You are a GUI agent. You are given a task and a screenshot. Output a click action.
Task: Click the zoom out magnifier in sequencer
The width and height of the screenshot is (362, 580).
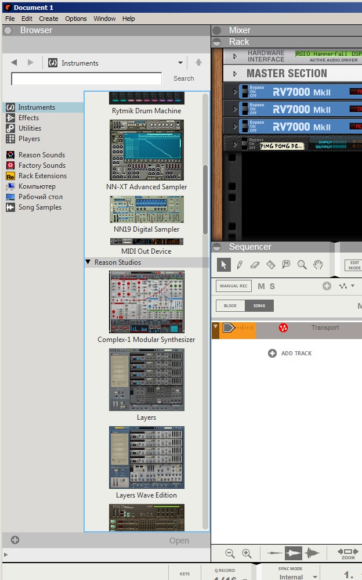[x=230, y=553]
